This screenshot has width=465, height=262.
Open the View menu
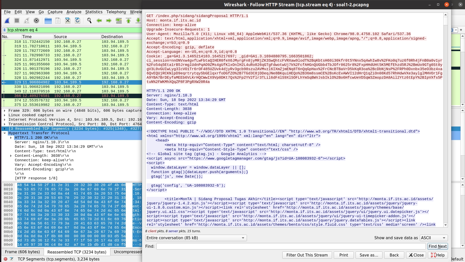click(x=30, y=12)
